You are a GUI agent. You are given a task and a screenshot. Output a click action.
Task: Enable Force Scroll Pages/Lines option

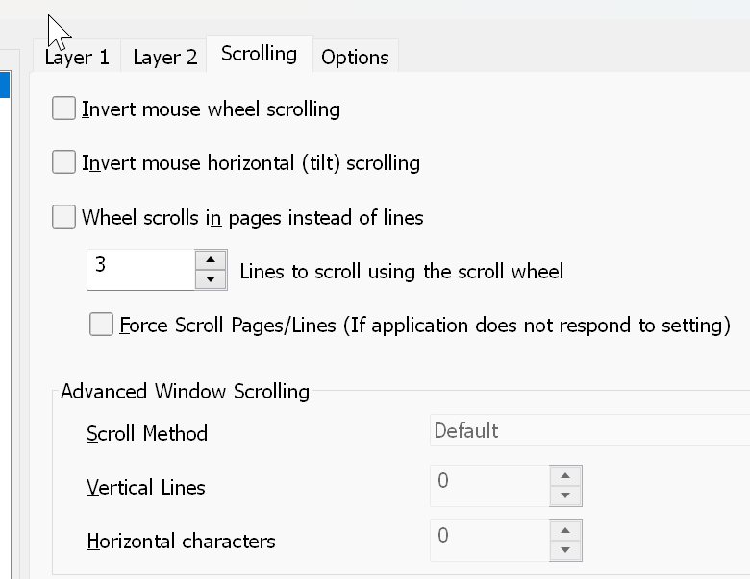tap(101, 325)
